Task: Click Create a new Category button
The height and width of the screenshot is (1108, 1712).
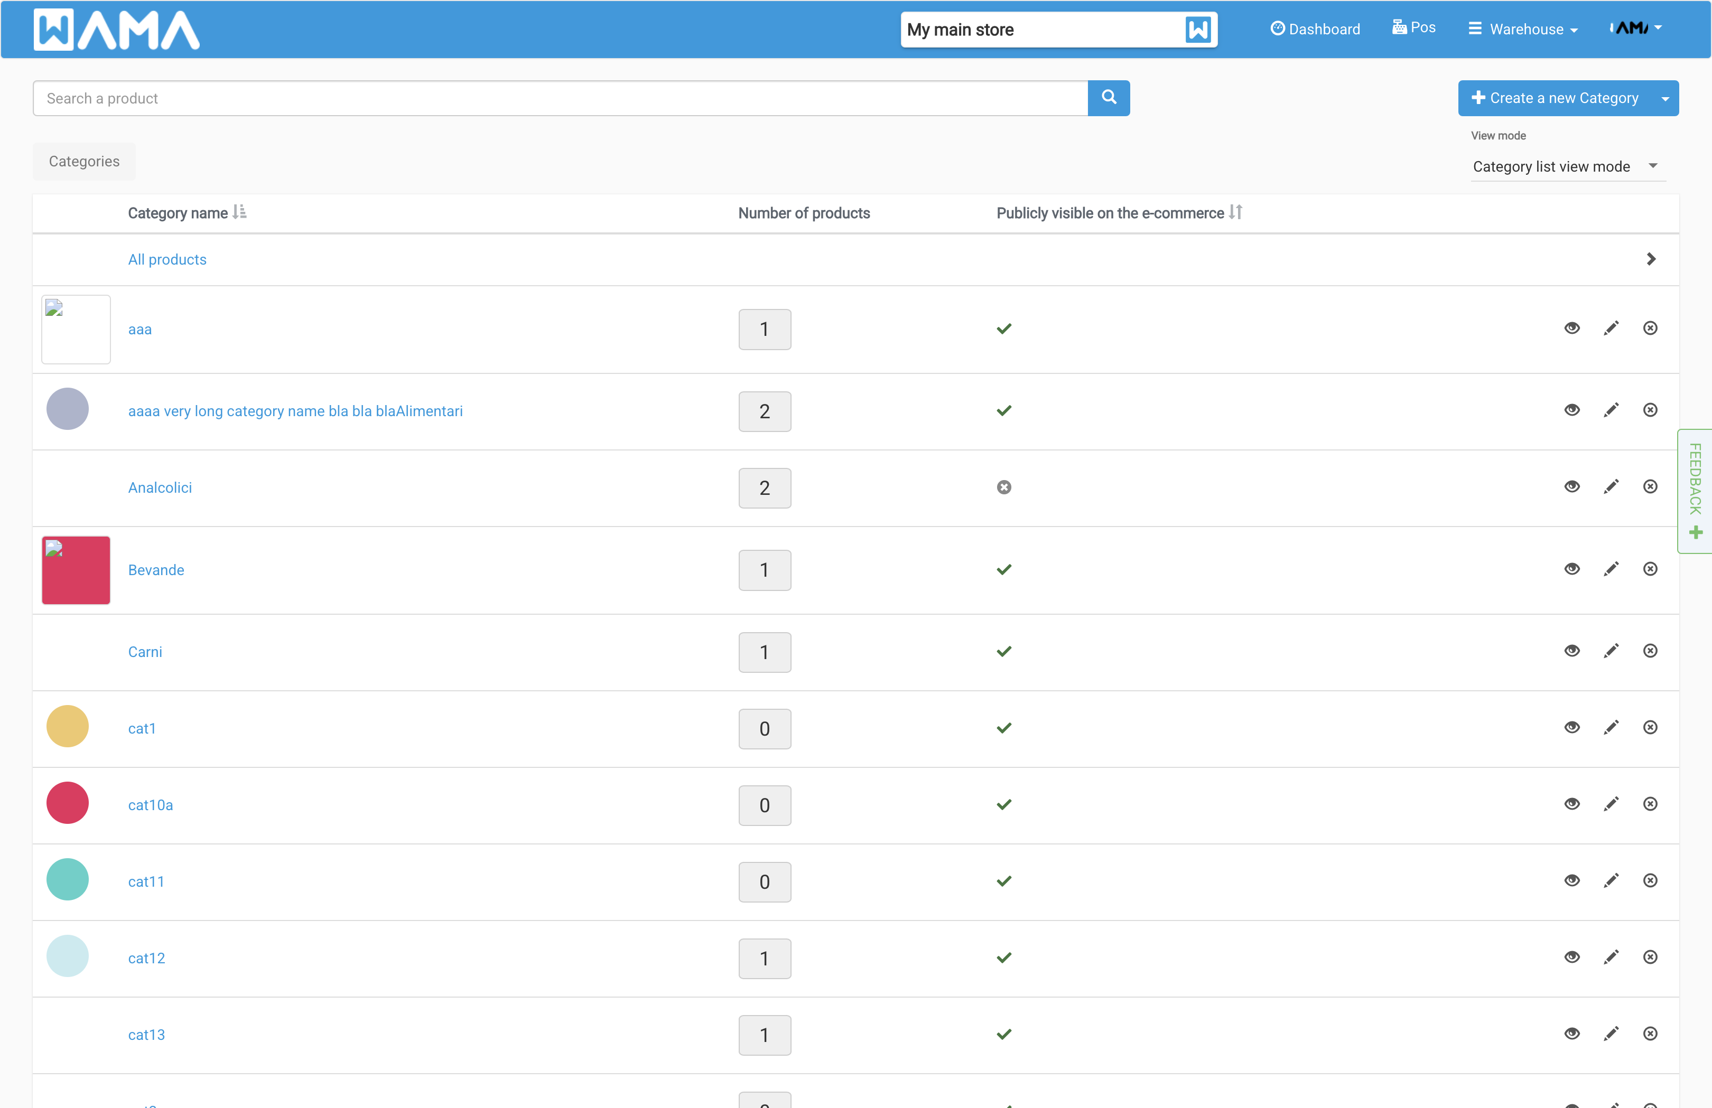Action: tap(1555, 98)
